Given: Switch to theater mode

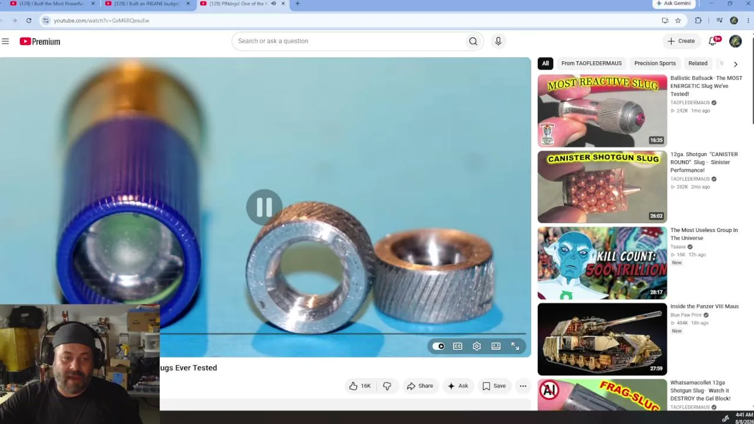Looking at the screenshot, I should click(x=496, y=346).
